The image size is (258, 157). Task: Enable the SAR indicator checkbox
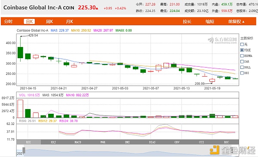click(x=242, y=62)
